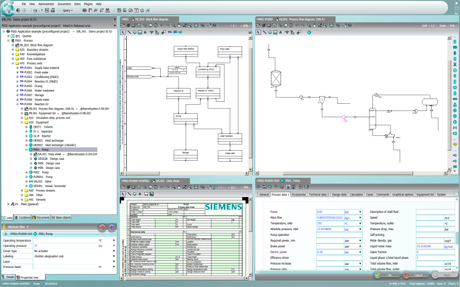Select the text tool in Block flow diagram
This screenshot has width=460, height=287.
(x=145, y=32)
